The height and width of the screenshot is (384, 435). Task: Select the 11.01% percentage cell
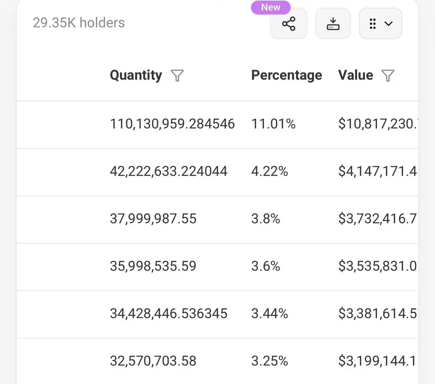[273, 124]
